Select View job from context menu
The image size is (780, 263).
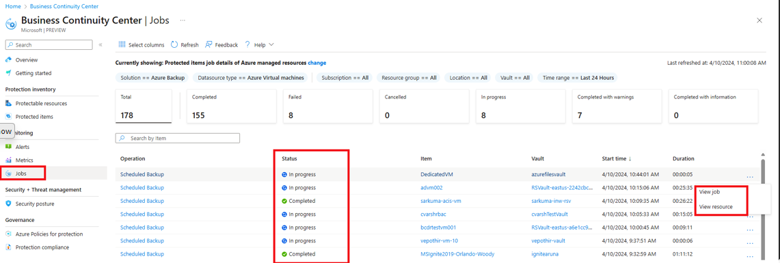(x=710, y=191)
